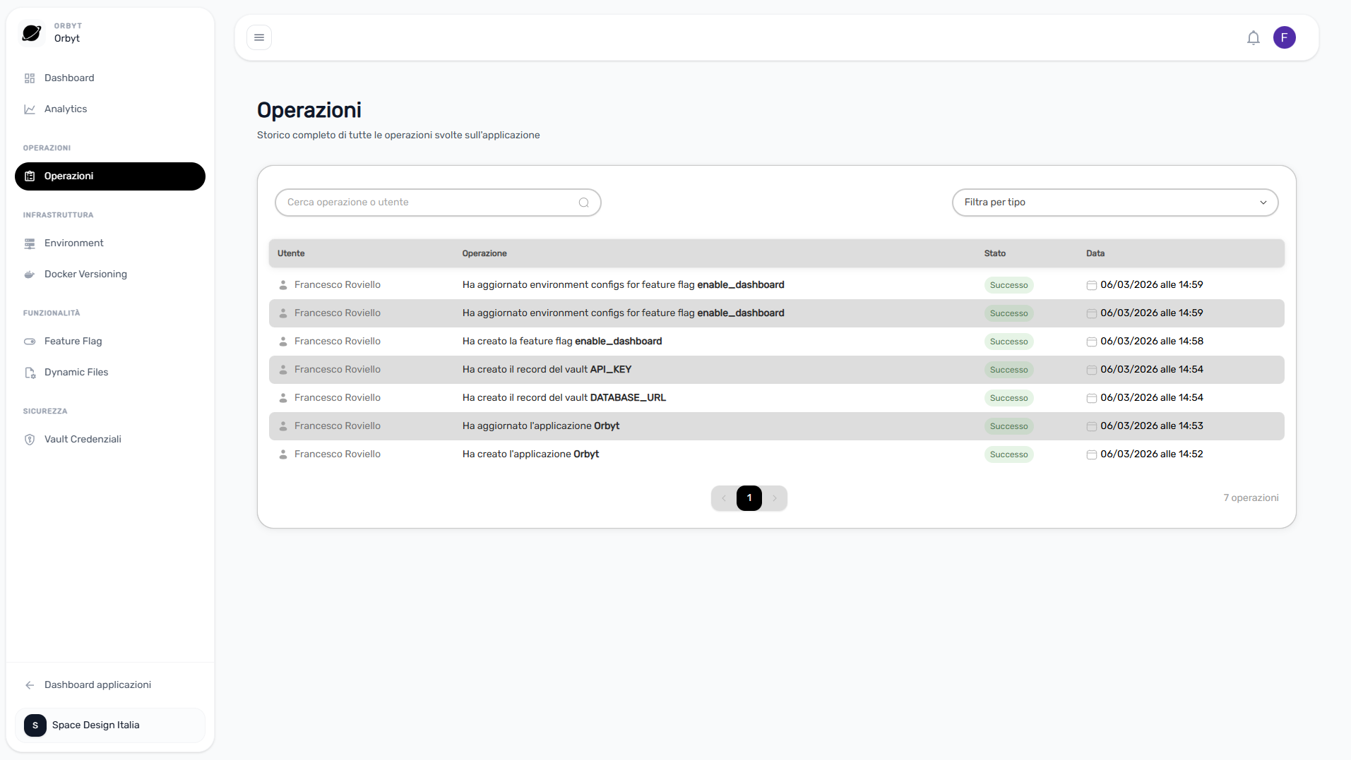Viewport: 1351px width, 760px height.
Task: Select 'Ha creato l'applicazione Orbyt' text
Action: [530, 454]
